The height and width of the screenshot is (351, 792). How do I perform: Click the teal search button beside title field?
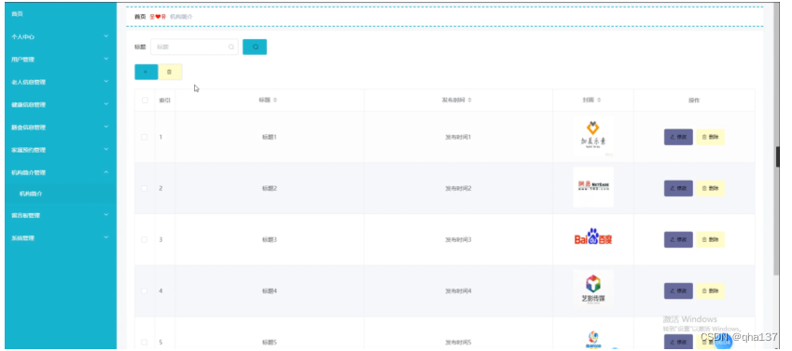pos(255,47)
